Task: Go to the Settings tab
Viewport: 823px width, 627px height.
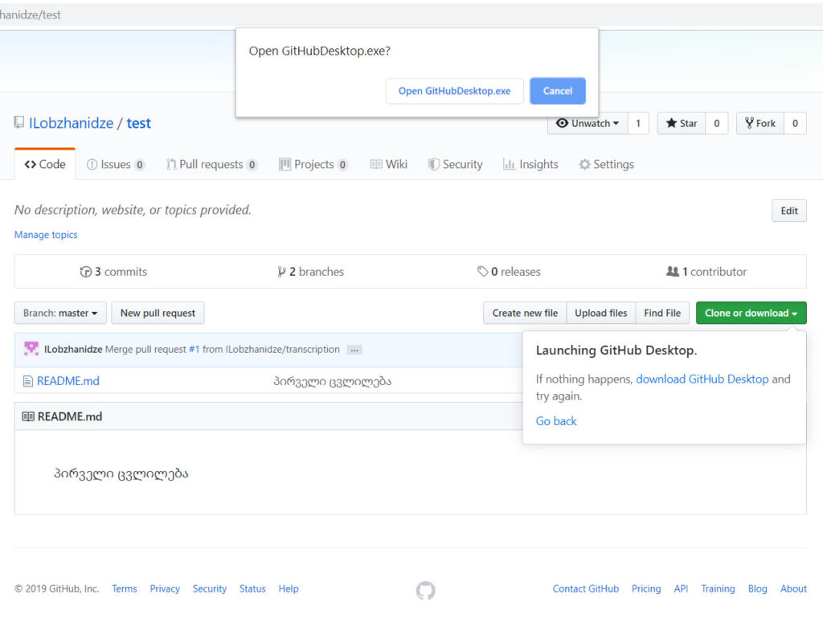Action: (x=606, y=164)
